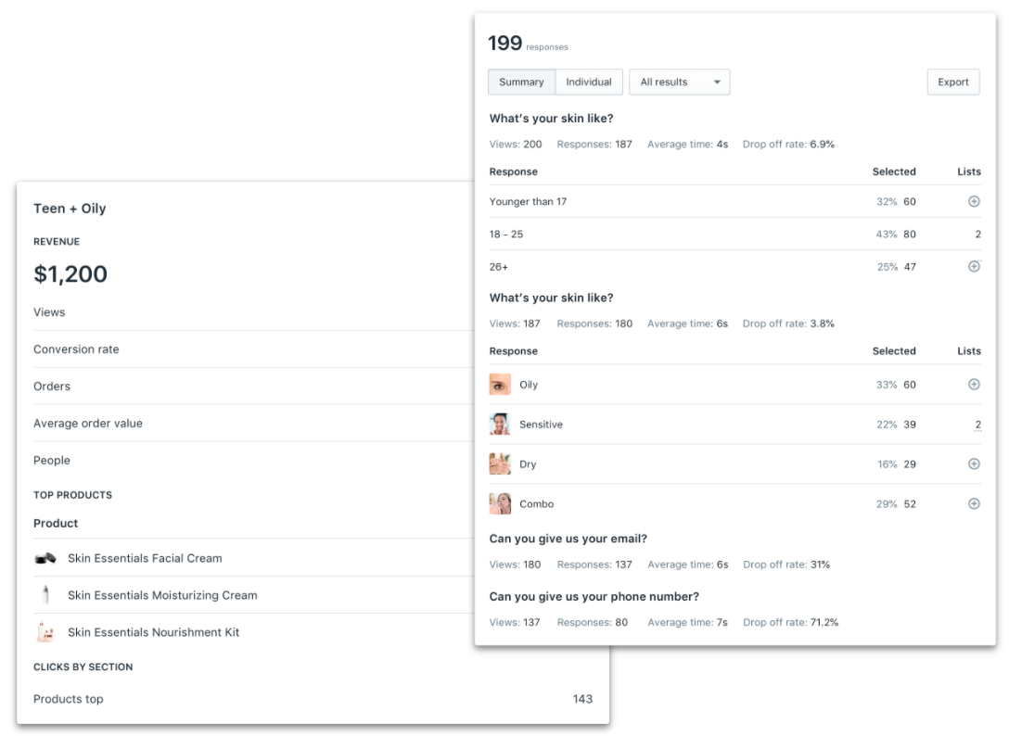Click Skin Essentials Facial Cream product name
1009x736 pixels.
145,558
